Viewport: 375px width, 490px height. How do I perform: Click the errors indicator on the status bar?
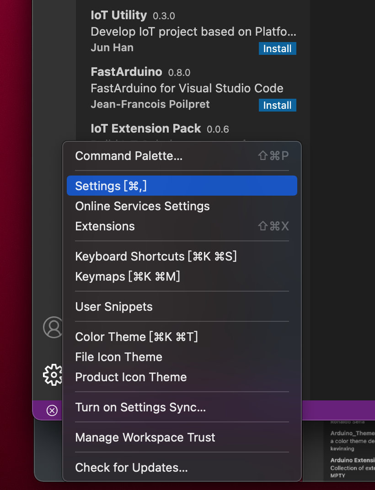coord(51,410)
